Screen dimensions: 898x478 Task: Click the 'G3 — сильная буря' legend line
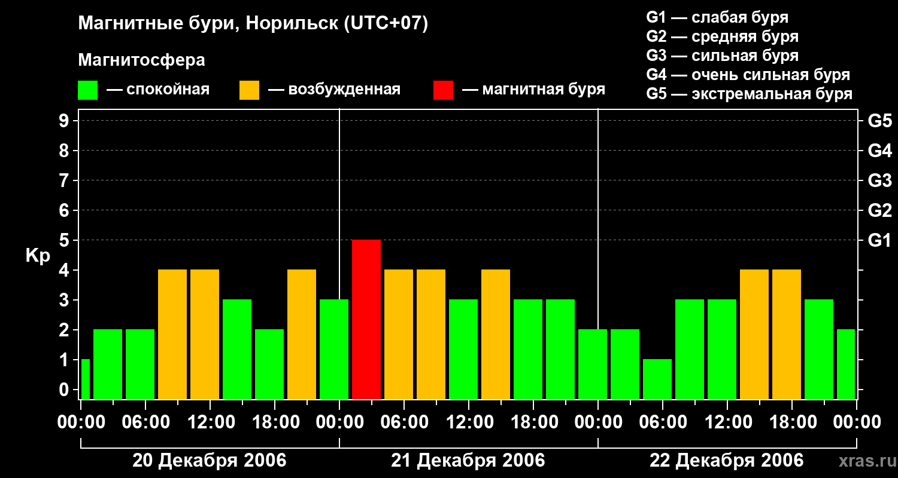point(723,56)
